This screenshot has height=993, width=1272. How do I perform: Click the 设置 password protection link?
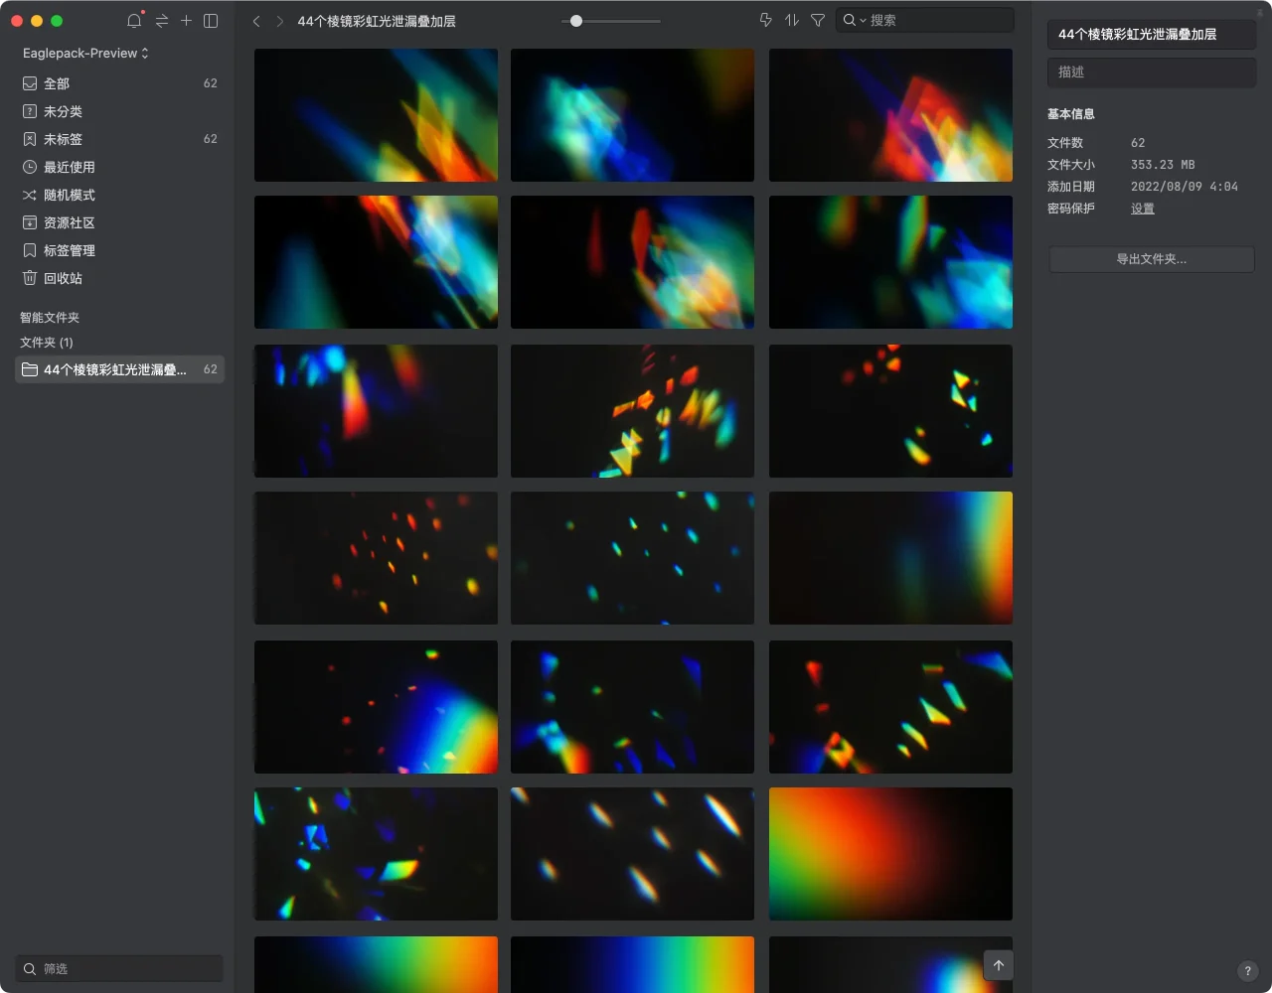(1143, 209)
